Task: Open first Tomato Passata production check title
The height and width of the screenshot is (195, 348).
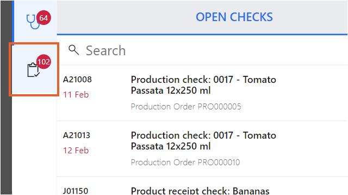Action: [203, 85]
